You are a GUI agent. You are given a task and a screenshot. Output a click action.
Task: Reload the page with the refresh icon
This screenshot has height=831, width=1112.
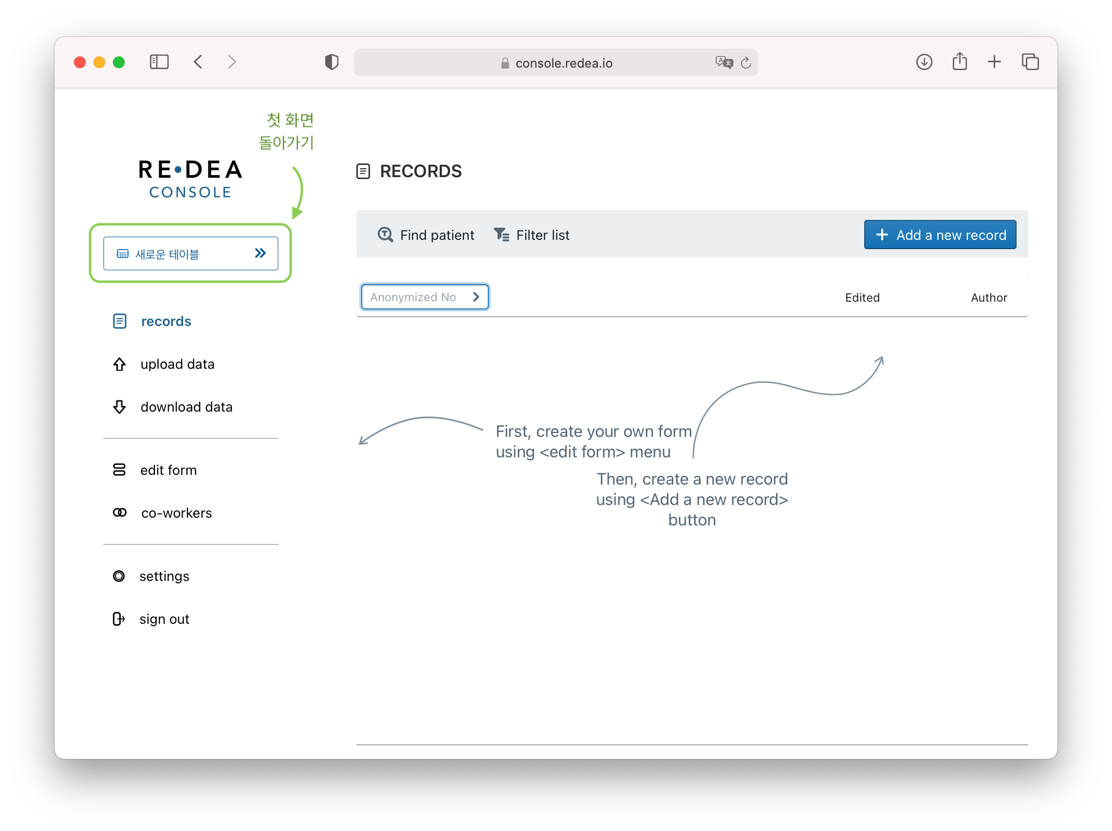(746, 63)
